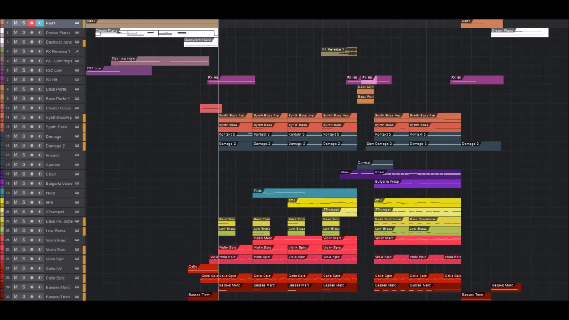
Task: Solo the Violin Spic track
Action: 24,249
